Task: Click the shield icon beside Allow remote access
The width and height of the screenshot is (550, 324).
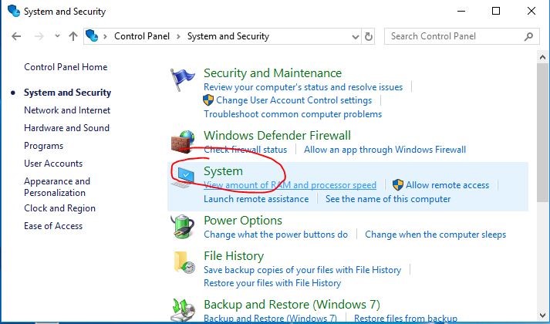Action: [x=398, y=185]
